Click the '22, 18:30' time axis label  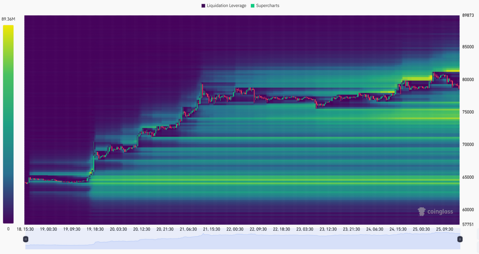pos(281,229)
